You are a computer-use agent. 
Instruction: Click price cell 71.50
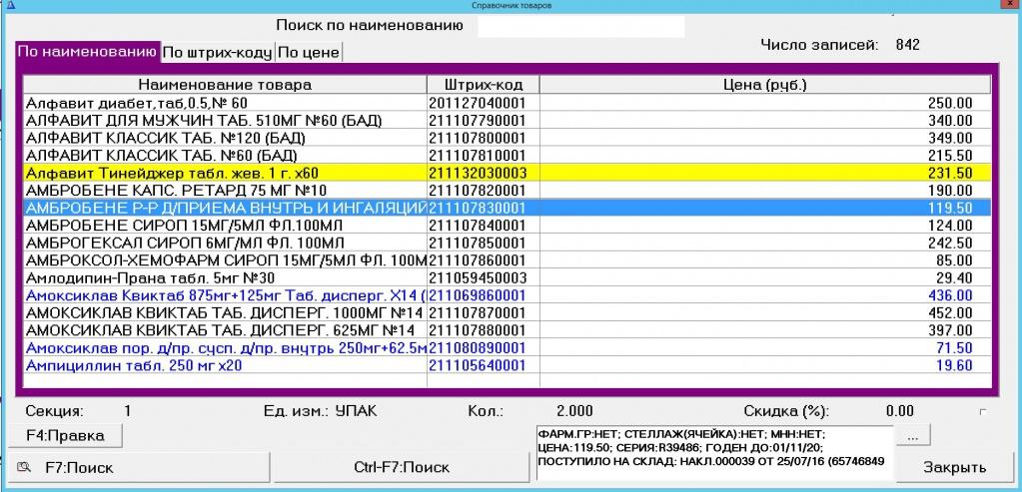tap(765, 348)
